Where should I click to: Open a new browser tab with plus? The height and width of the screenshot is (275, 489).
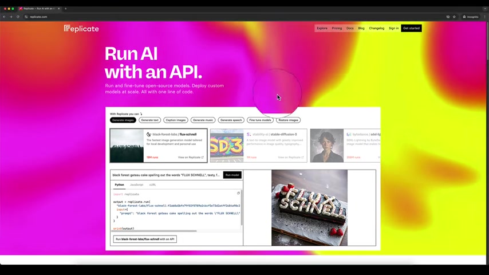[66, 9]
